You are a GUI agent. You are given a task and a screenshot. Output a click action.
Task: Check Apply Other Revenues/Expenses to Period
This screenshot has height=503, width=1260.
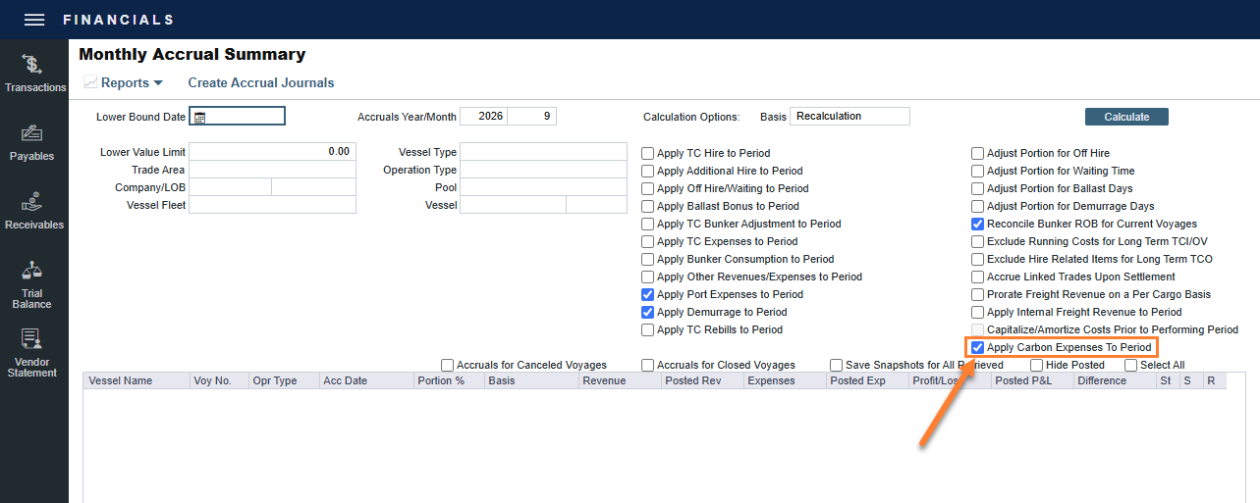[648, 277]
